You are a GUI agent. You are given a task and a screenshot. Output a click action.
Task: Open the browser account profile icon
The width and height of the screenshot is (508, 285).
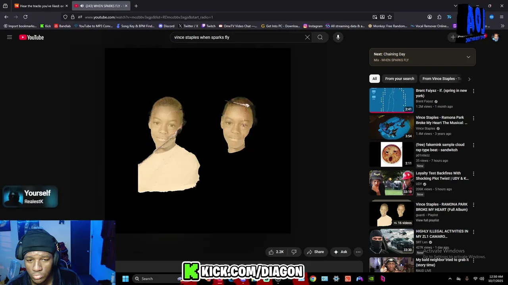429,17
